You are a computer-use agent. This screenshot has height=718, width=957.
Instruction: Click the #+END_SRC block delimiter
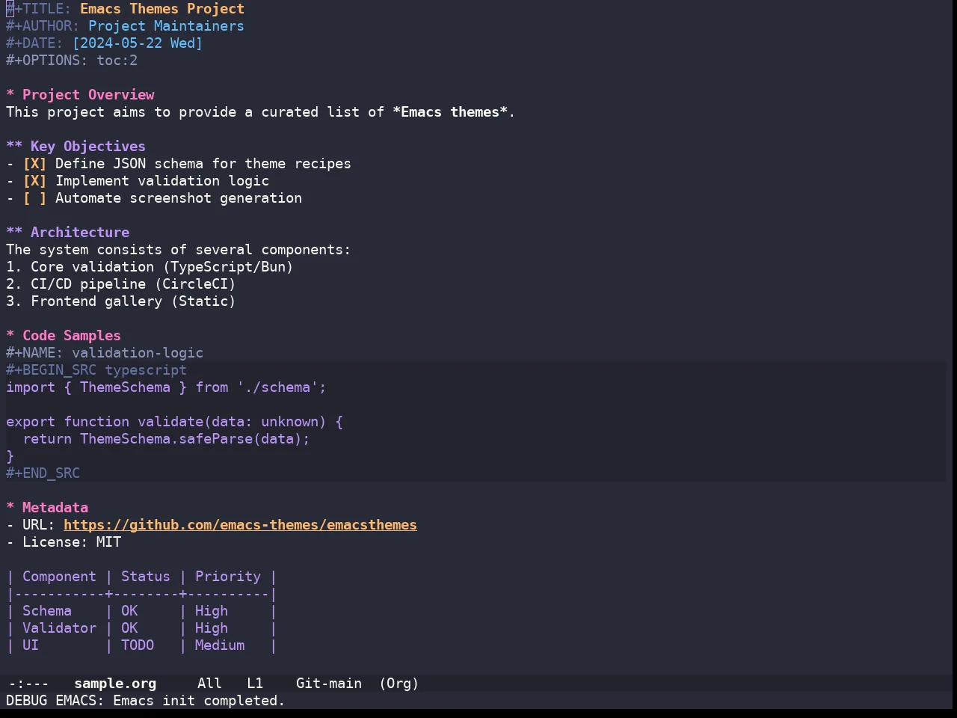click(x=43, y=473)
